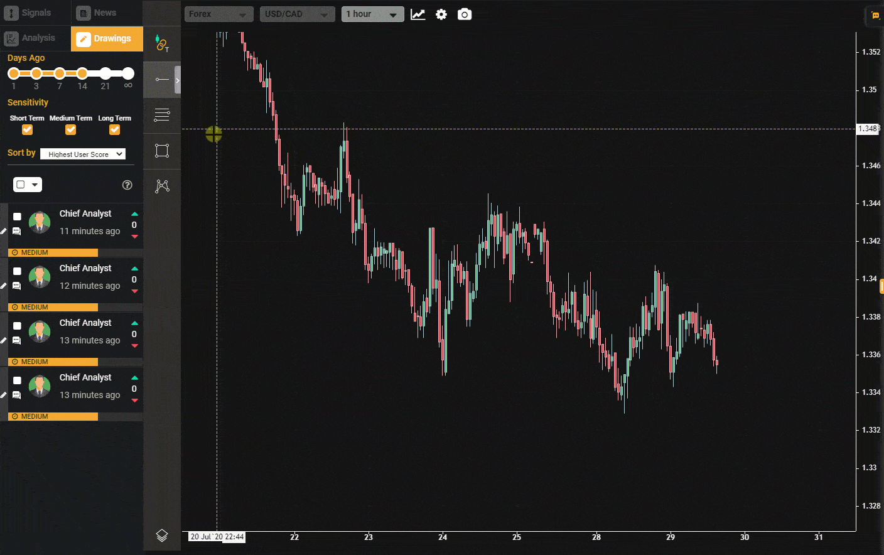This screenshot has width=884, height=555.
Task: Open chart settings gear icon
Action: coord(441,14)
